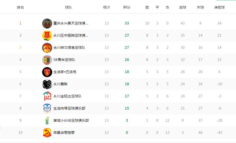Click the 排名 column header

20,7
